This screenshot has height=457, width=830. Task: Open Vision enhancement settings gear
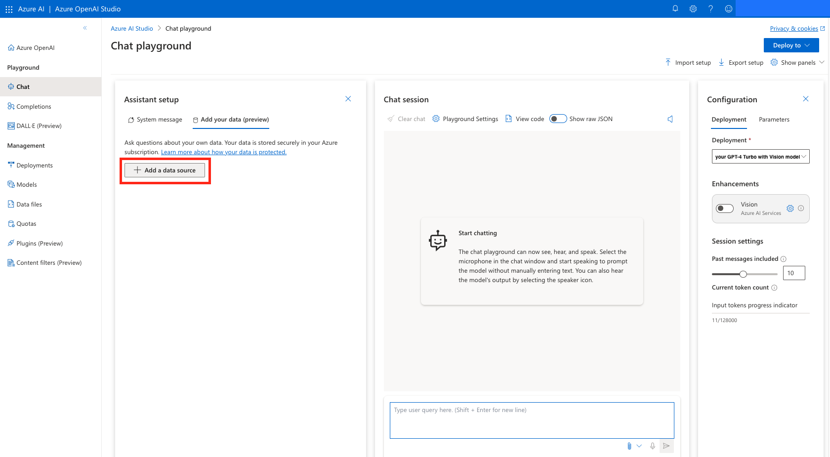coord(790,208)
